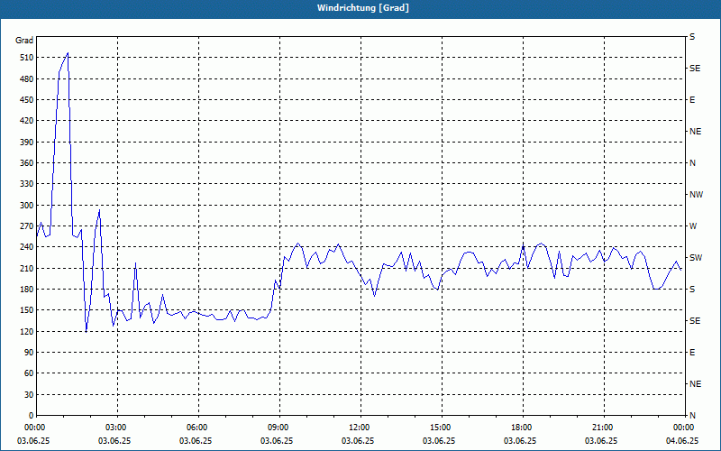Select the 330 y-axis value
The height and width of the screenshot is (451, 721).
pos(27,184)
